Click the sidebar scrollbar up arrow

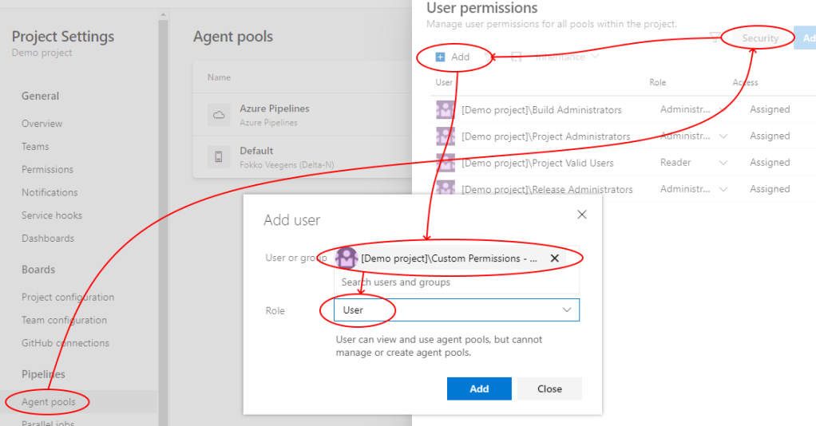pyautogui.click(x=163, y=14)
